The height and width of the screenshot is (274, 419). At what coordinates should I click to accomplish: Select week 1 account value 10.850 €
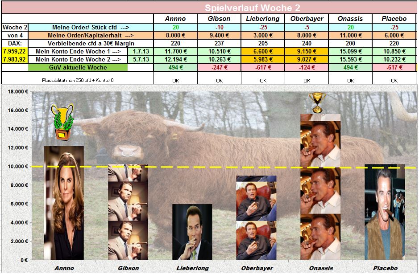click(x=394, y=51)
